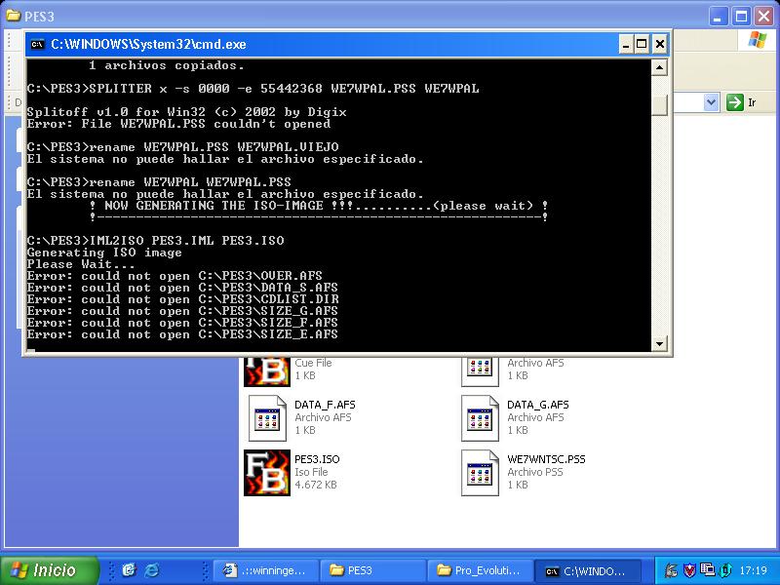Launch Internet Explorer from Quick Launch

[151, 570]
